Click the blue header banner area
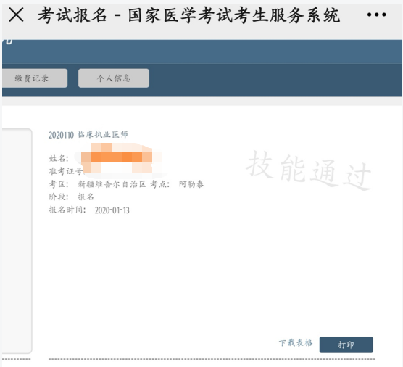 pyautogui.click(x=202, y=51)
